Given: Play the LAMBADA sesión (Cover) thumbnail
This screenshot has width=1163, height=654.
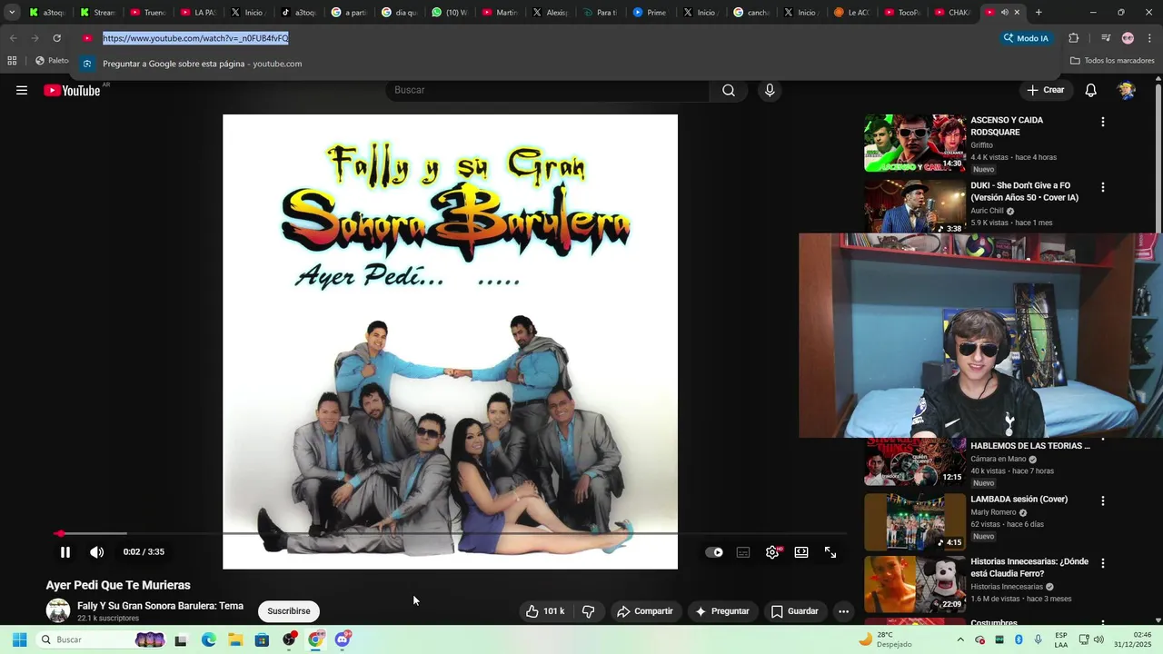Looking at the screenshot, I should (915, 522).
